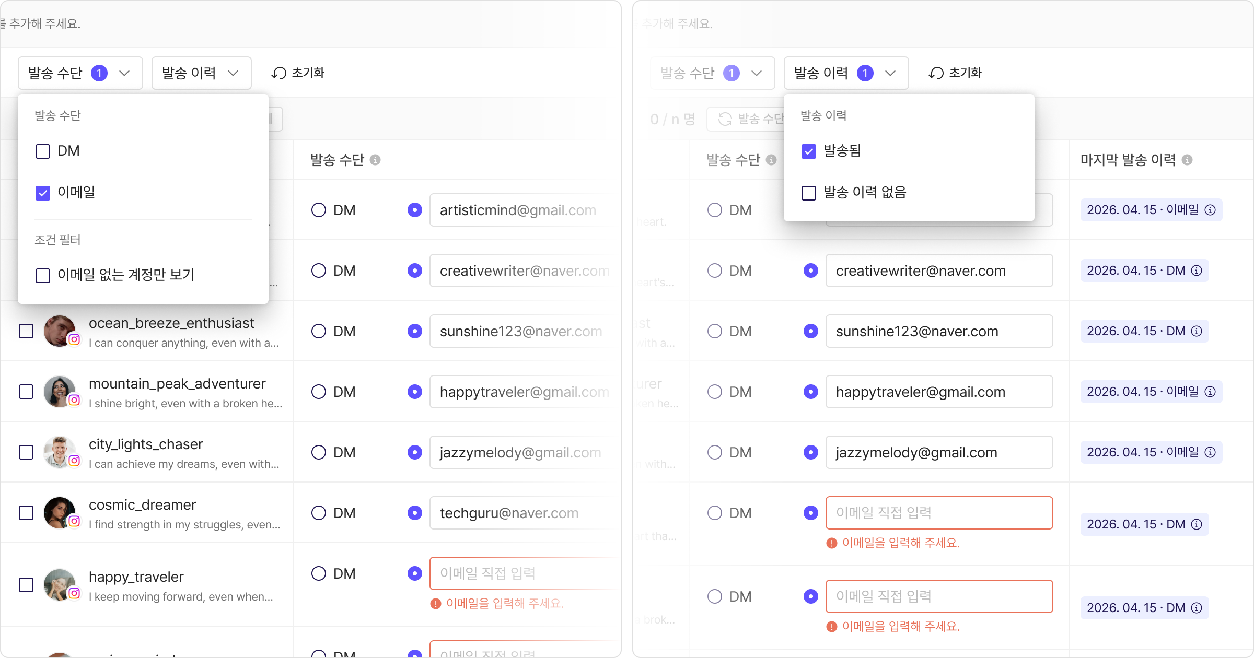This screenshot has height=658, width=1254.
Task: Click reset arrow icon next to left 초기화
Action: click(279, 73)
